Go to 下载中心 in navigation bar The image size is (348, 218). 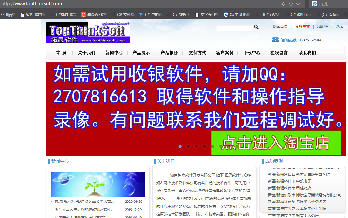pyautogui.click(x=252, y=53)
